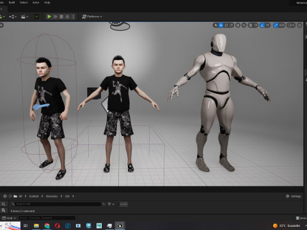Click the upper magnifier search icon on left
Screen dimensions: 307x230
[x=3, y=204]
